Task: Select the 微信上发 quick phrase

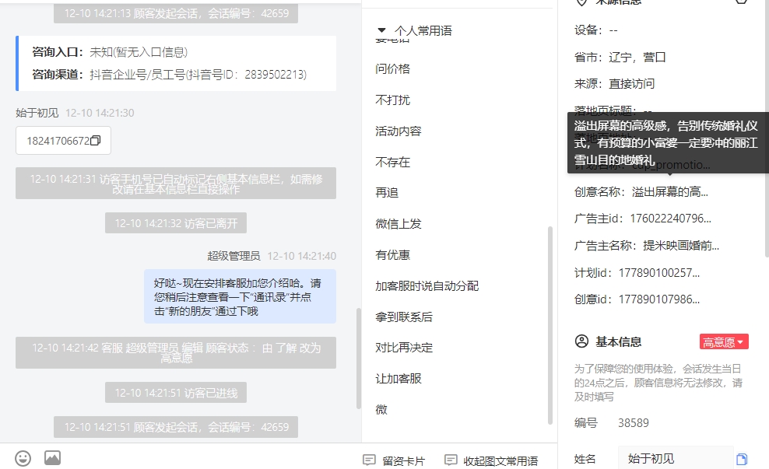Action: tap(399, 224)
